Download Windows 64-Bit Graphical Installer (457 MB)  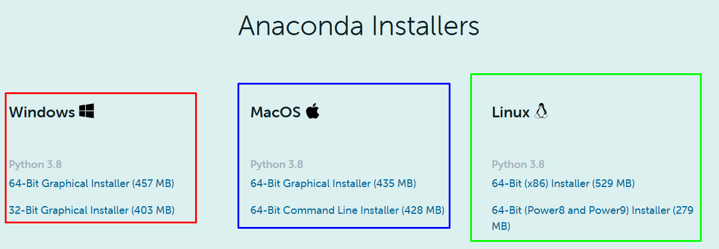click(91, 183)
